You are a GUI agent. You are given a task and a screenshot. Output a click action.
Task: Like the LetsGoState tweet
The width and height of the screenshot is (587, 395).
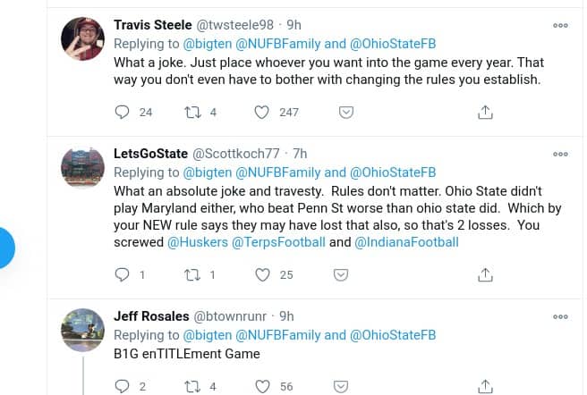pyautogui.click(x=262, y=274)
